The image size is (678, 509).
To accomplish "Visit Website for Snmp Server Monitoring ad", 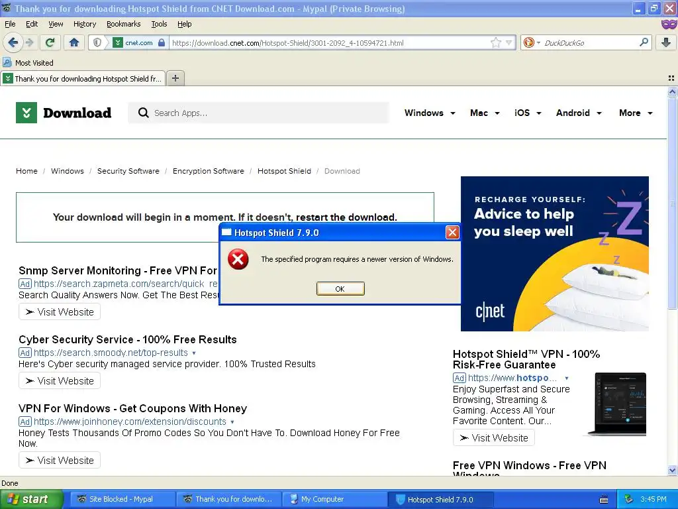I will click(60, 311).
